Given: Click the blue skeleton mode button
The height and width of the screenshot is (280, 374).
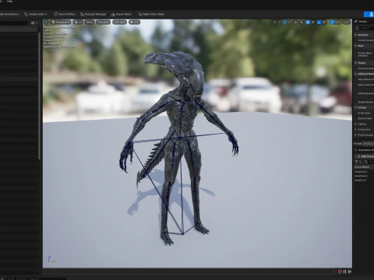Looking at the screenshot, I should (x=369, y=14).
